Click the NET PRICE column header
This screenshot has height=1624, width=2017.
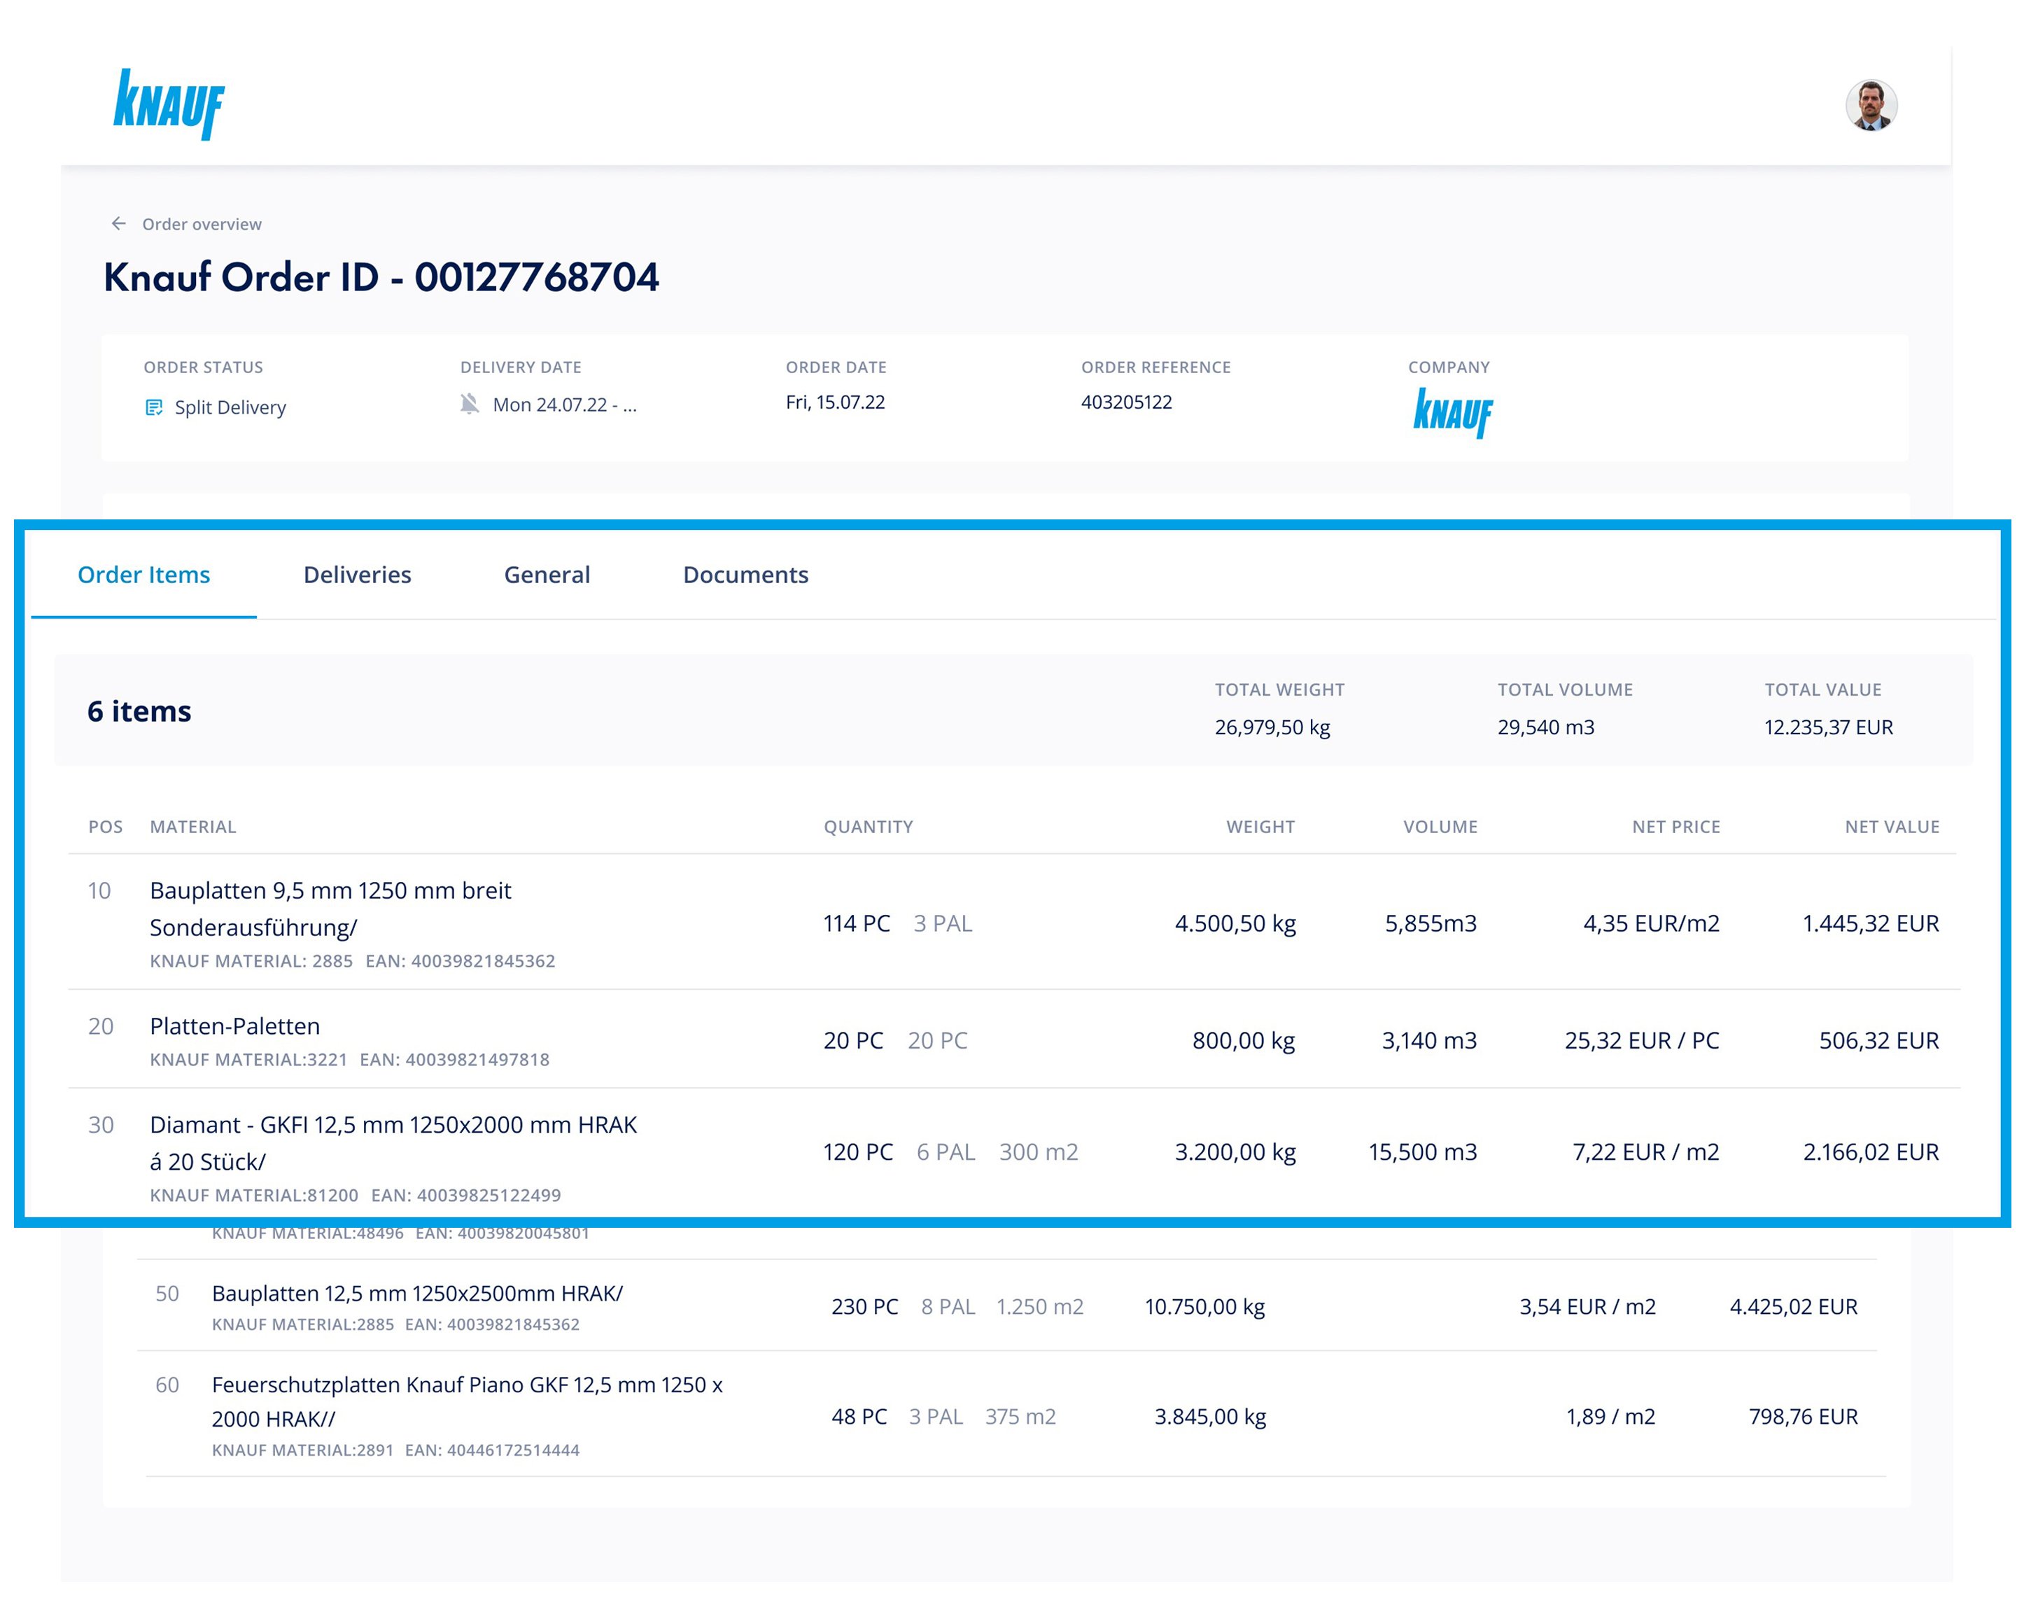point(1675,827)
